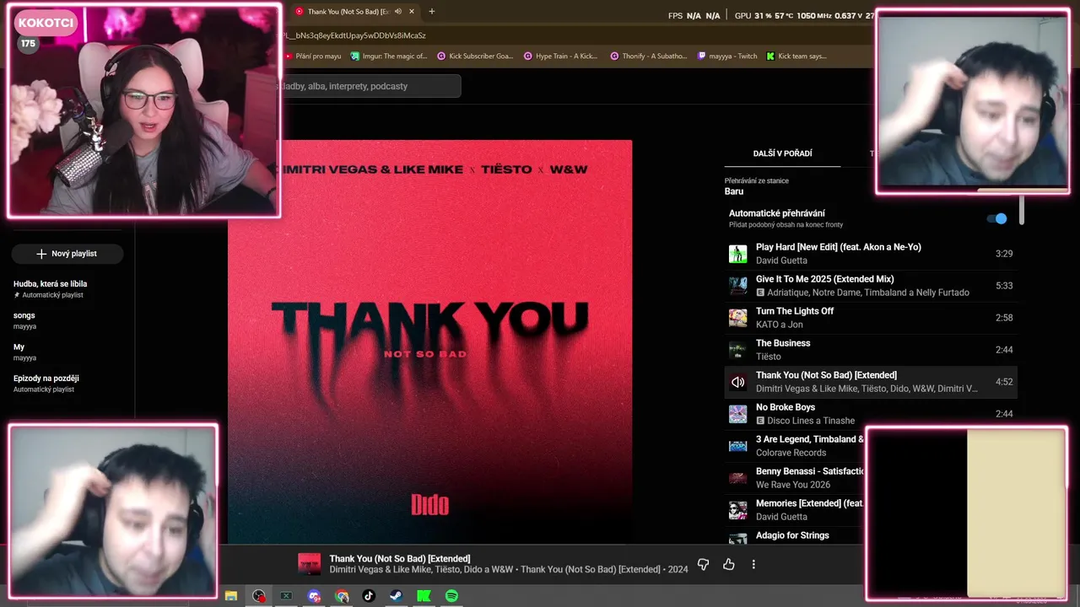Open the Xbox Game Bar taskbar icon
Viewport: 1080px width, 607px height.
coord(286,596)
